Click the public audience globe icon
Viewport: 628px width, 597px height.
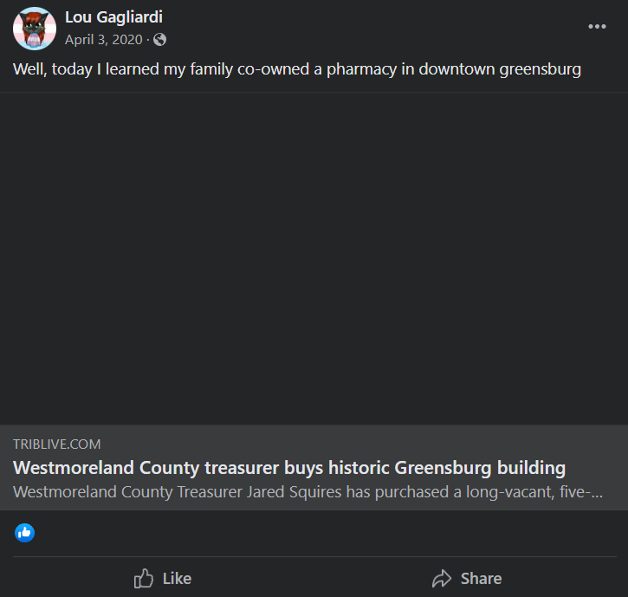pos(159,40)
